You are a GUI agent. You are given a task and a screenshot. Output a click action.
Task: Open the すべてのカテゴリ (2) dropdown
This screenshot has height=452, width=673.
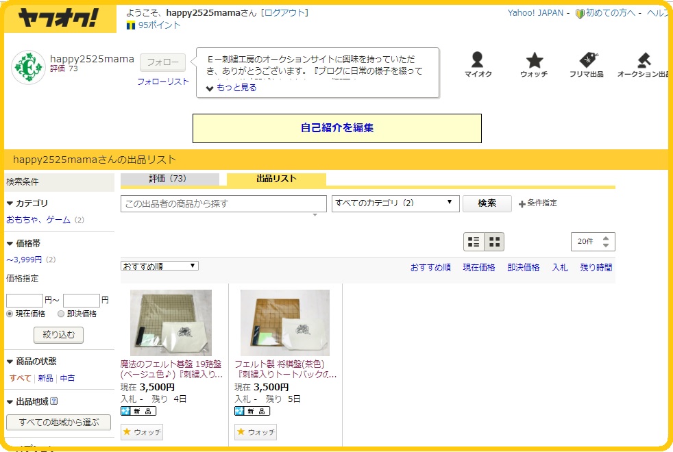pyautogui.click(x=395, y=203)
